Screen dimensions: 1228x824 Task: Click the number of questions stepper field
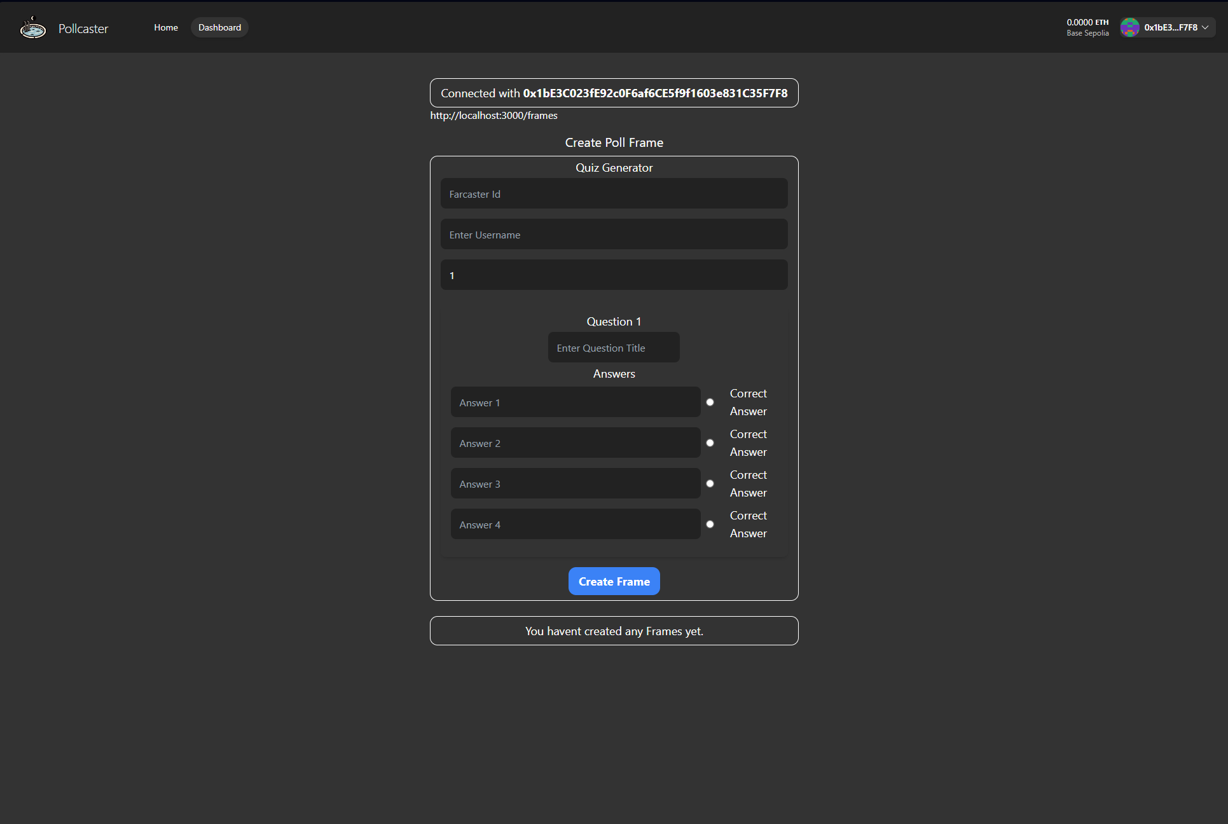(614, 275)
